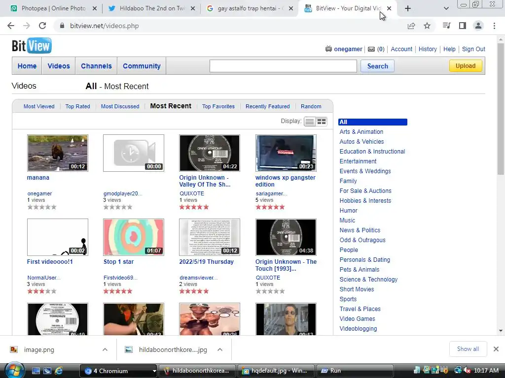
Task: Filter by Pets & Animals category
Action: tap(360, 270)
